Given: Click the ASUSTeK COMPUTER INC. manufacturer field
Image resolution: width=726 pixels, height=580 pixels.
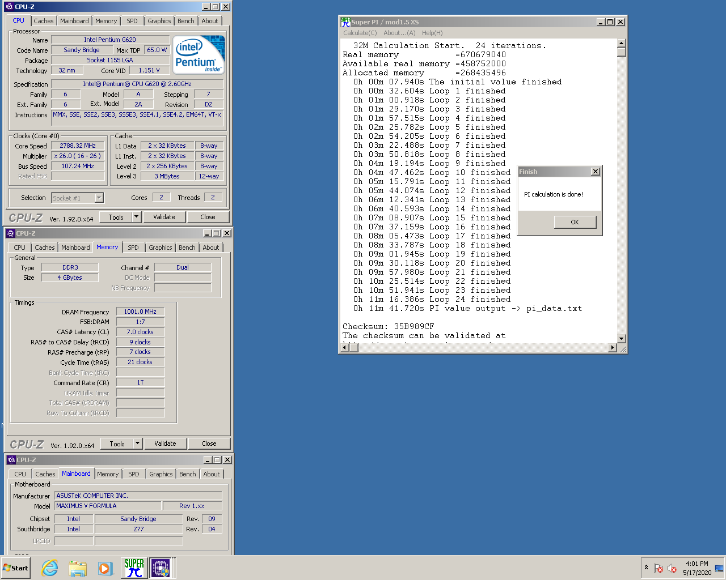Looking at the screenshot, I should pos(138,496).
